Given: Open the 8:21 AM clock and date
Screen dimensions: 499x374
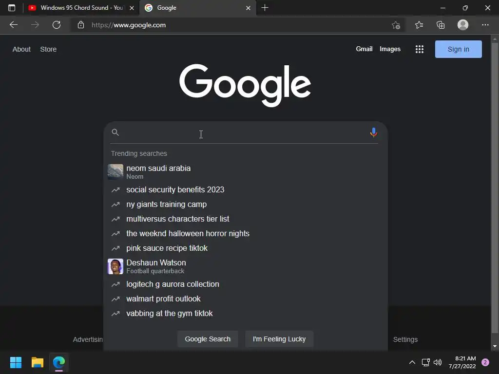Looking at the screenshot, I should click(462, 362).
